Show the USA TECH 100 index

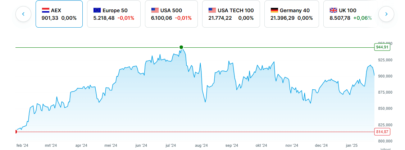[231, 14]
